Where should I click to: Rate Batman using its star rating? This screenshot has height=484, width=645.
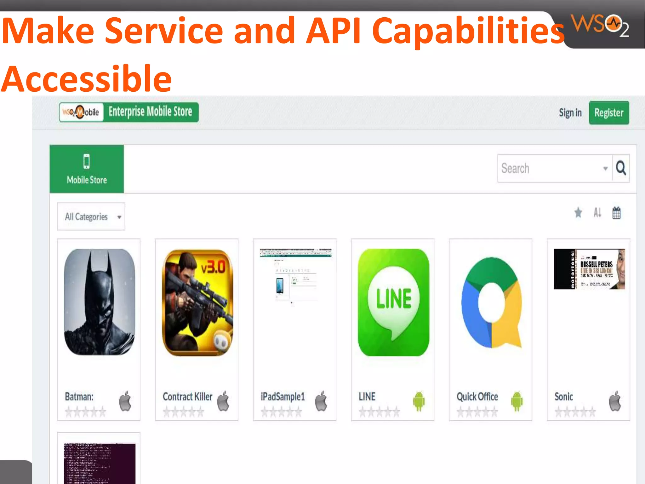85,412
